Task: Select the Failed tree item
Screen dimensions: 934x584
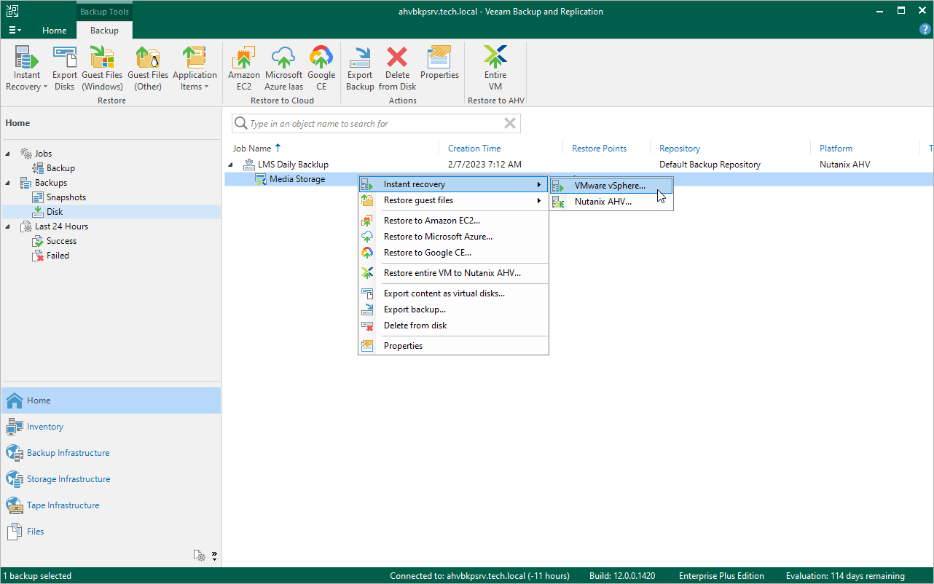Action: (58, 256)
